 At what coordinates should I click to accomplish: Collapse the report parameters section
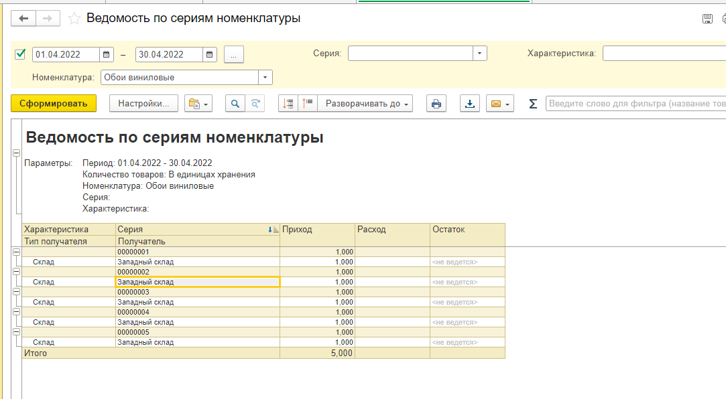pos(16,153)
